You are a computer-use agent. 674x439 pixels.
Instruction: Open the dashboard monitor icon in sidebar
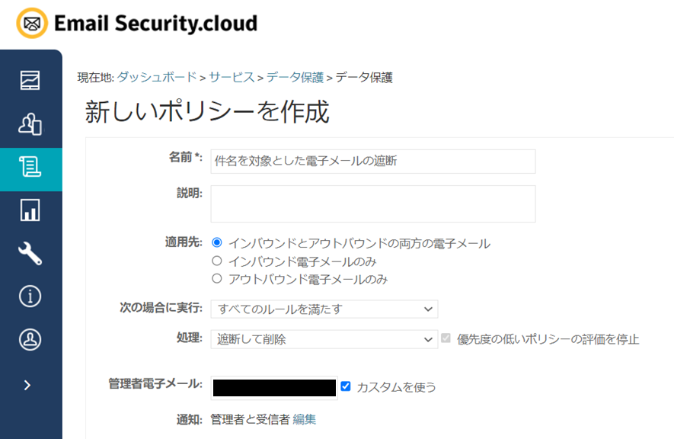point(30,80)
